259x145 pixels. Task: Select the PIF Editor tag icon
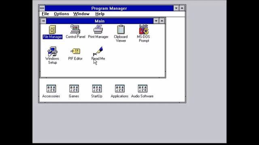click(x=75, y=51)
